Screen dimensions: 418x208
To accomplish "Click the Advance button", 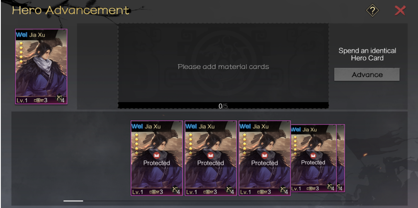I will click(x=367, y=75).
